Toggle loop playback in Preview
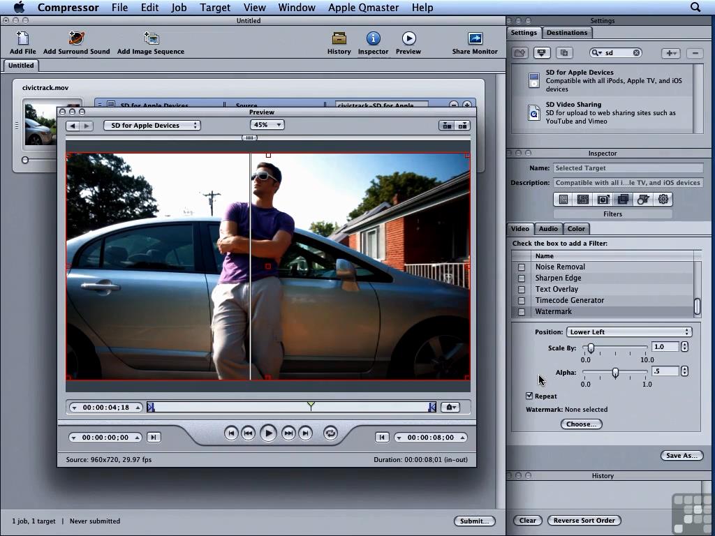Screen dimensions: 715x536 coord(330,433)
